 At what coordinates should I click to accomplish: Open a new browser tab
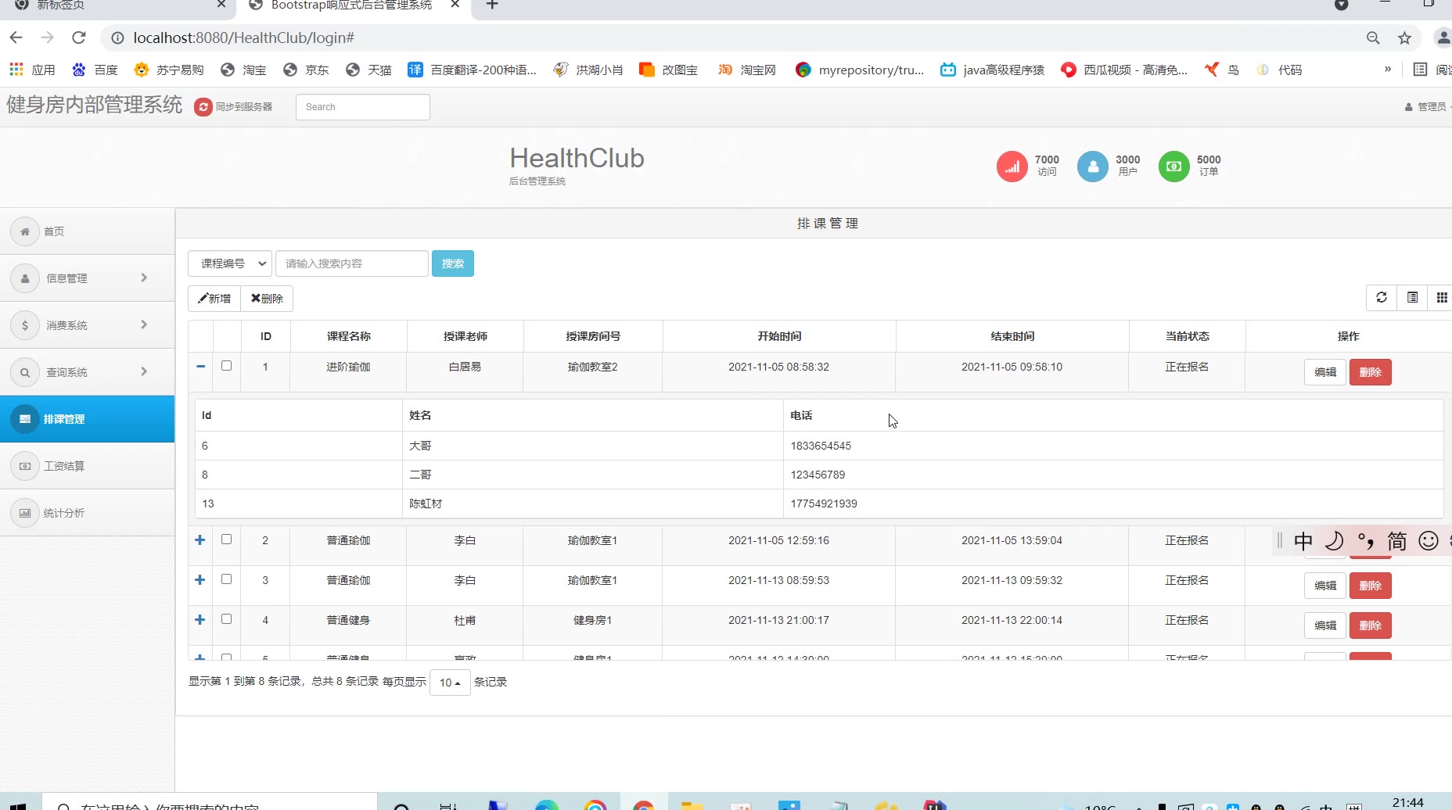pyautogui.click(x=492, y=5)
